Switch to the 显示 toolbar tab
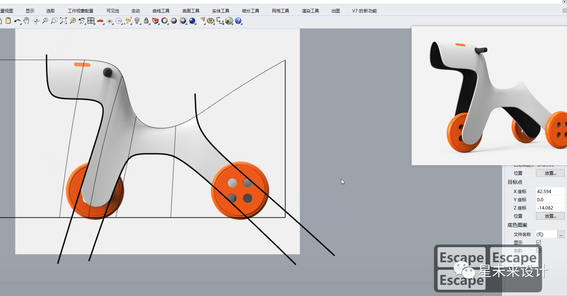 tap(30, 11)
